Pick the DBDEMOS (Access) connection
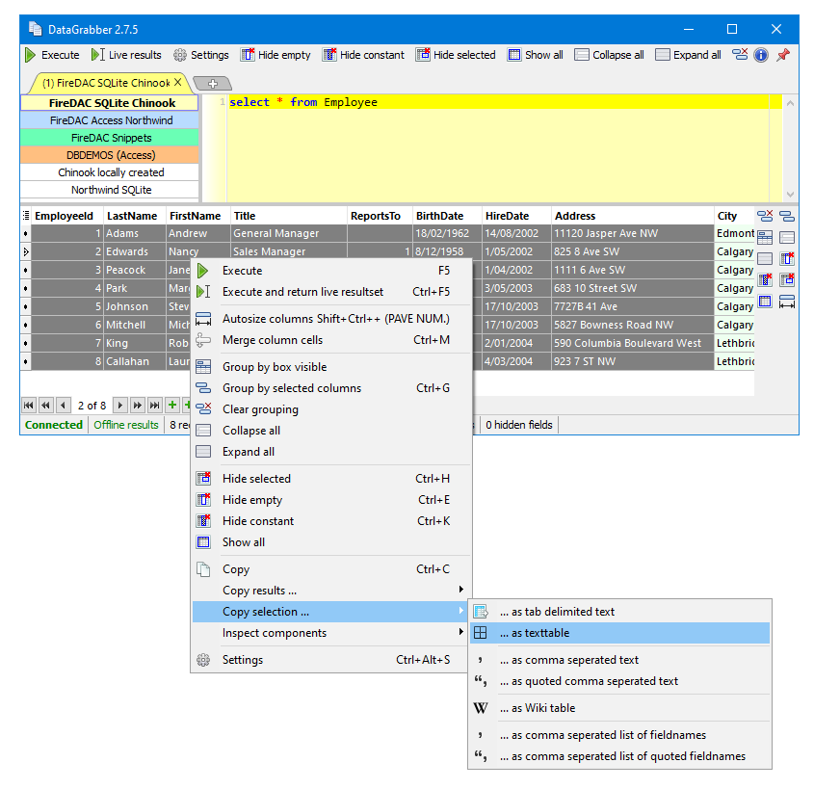The image size is (814, 789). [x=111, y=155]
